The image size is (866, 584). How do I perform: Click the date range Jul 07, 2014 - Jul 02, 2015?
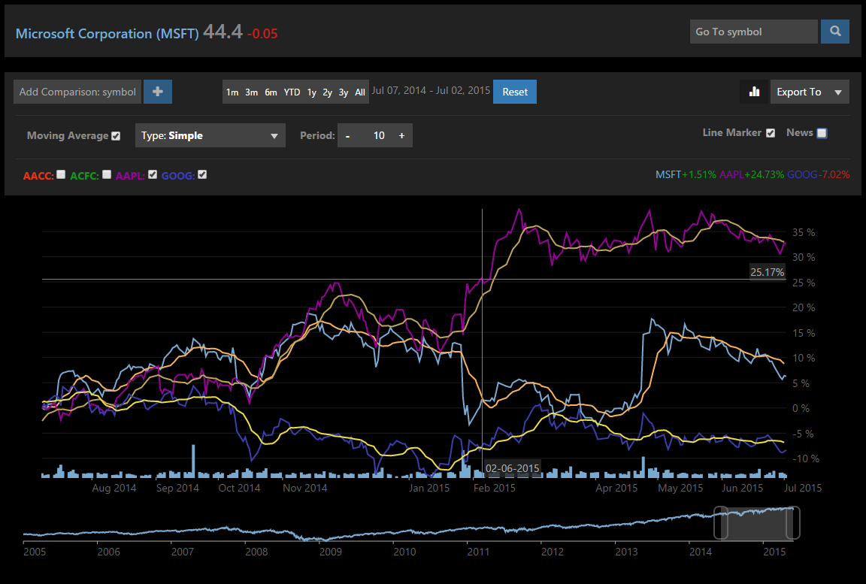point(431,90)
